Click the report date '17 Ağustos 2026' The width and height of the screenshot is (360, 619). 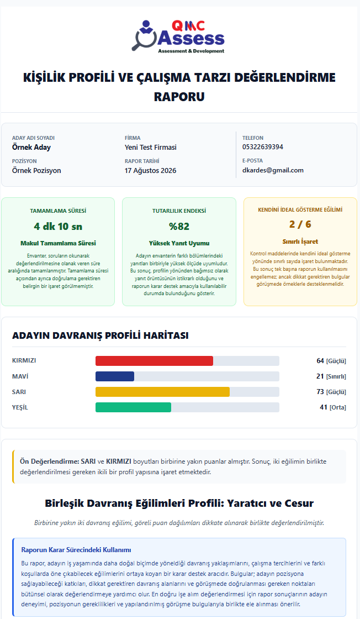(151, 171)
